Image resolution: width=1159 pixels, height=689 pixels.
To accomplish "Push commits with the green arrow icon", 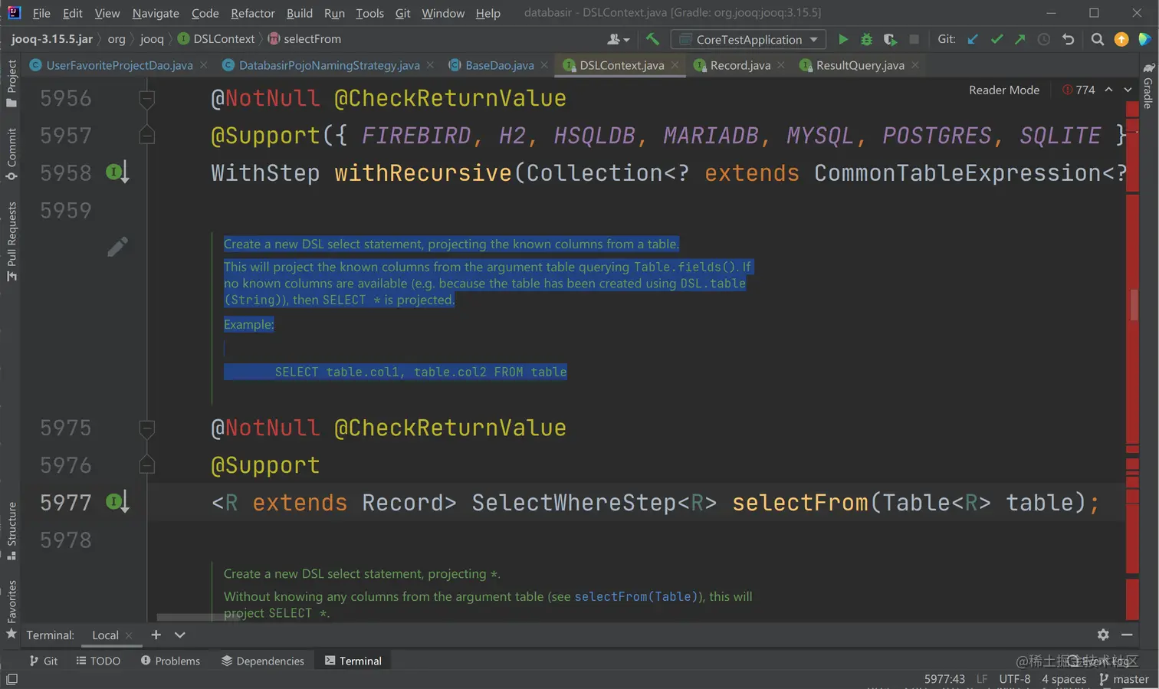I will 1020,39.
